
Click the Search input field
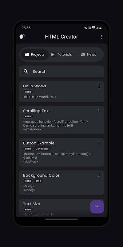pos(61,72)
